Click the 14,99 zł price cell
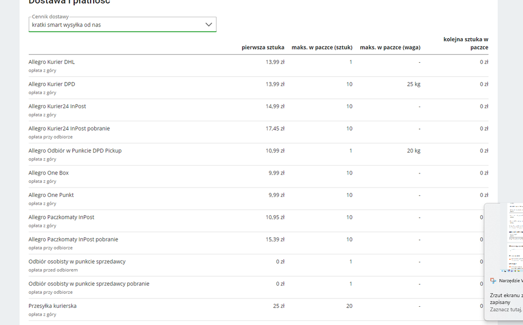 tap(275, 106)
